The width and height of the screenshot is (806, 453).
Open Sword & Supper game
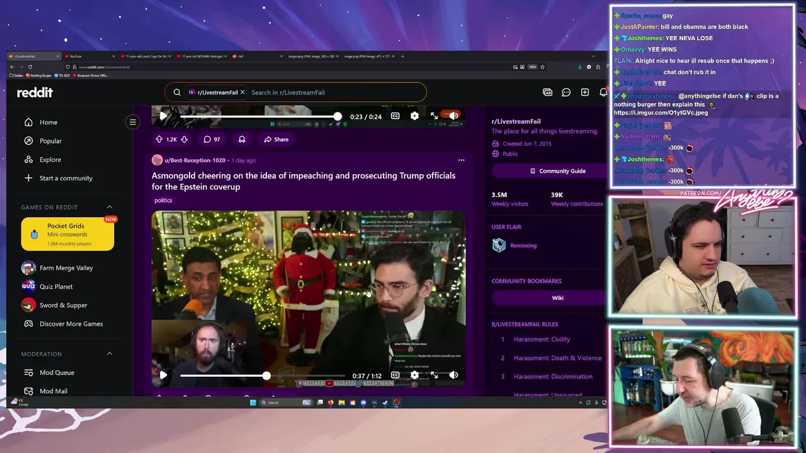pos(63,305)
